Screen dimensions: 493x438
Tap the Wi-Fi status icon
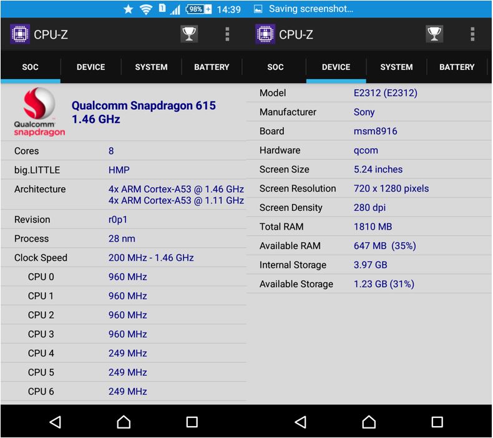[146, 9]
